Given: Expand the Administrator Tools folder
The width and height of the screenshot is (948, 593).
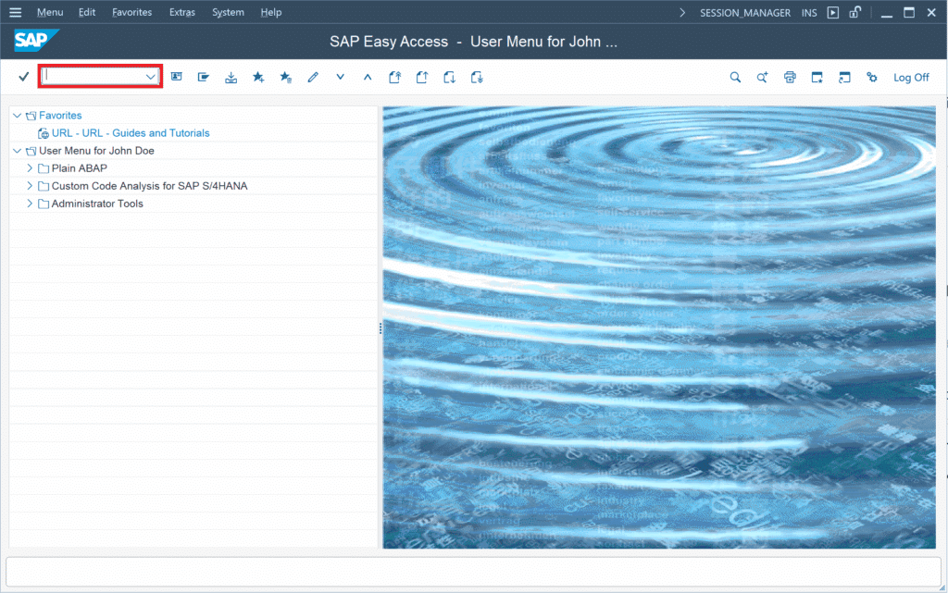Looking at the screenshot, I should tap(30, 204).
